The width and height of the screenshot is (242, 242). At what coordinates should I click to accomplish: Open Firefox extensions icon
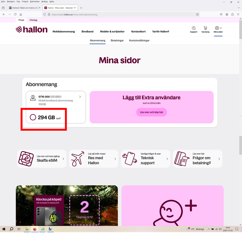(x=232, y=14)
